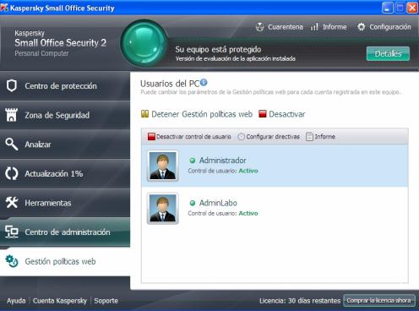The height and width of the screenshot is (311, 419).
Task: Click the green protection status orb
Action: coord(144,43)
